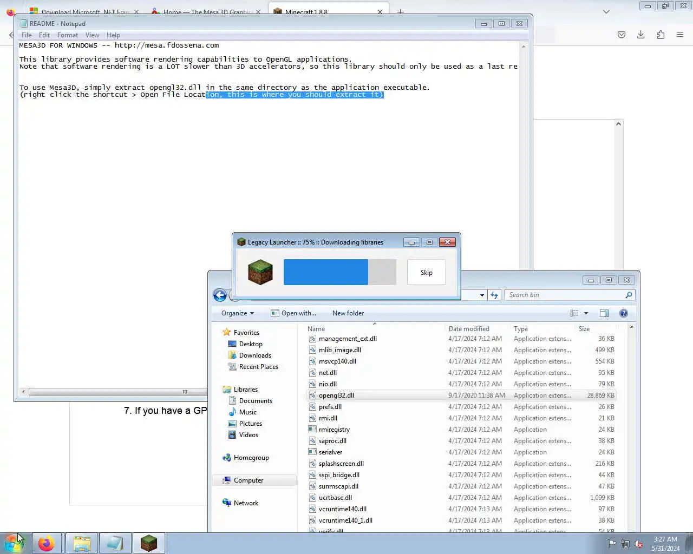Select Network in navigation pane
This screenshot has height=554, width=693.
(x=246, y=503)
